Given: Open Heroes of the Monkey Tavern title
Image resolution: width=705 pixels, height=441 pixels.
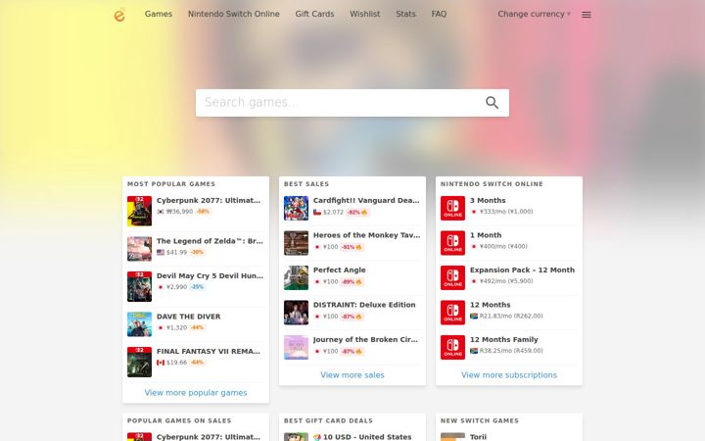Looking at the screenshot, I should (366, 235).
